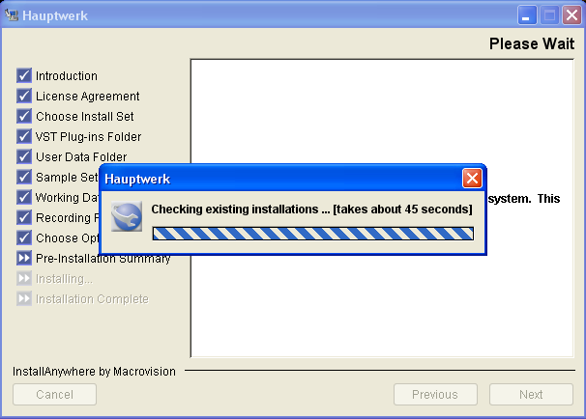
Task: Click the Cancel button
Action: tap(54, 394)
